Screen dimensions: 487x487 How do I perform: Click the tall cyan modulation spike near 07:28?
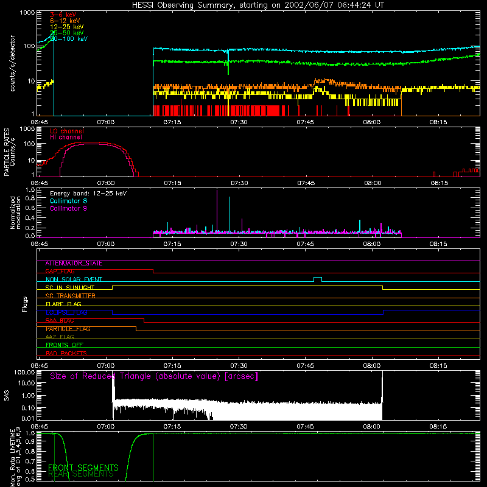point(229,214)
